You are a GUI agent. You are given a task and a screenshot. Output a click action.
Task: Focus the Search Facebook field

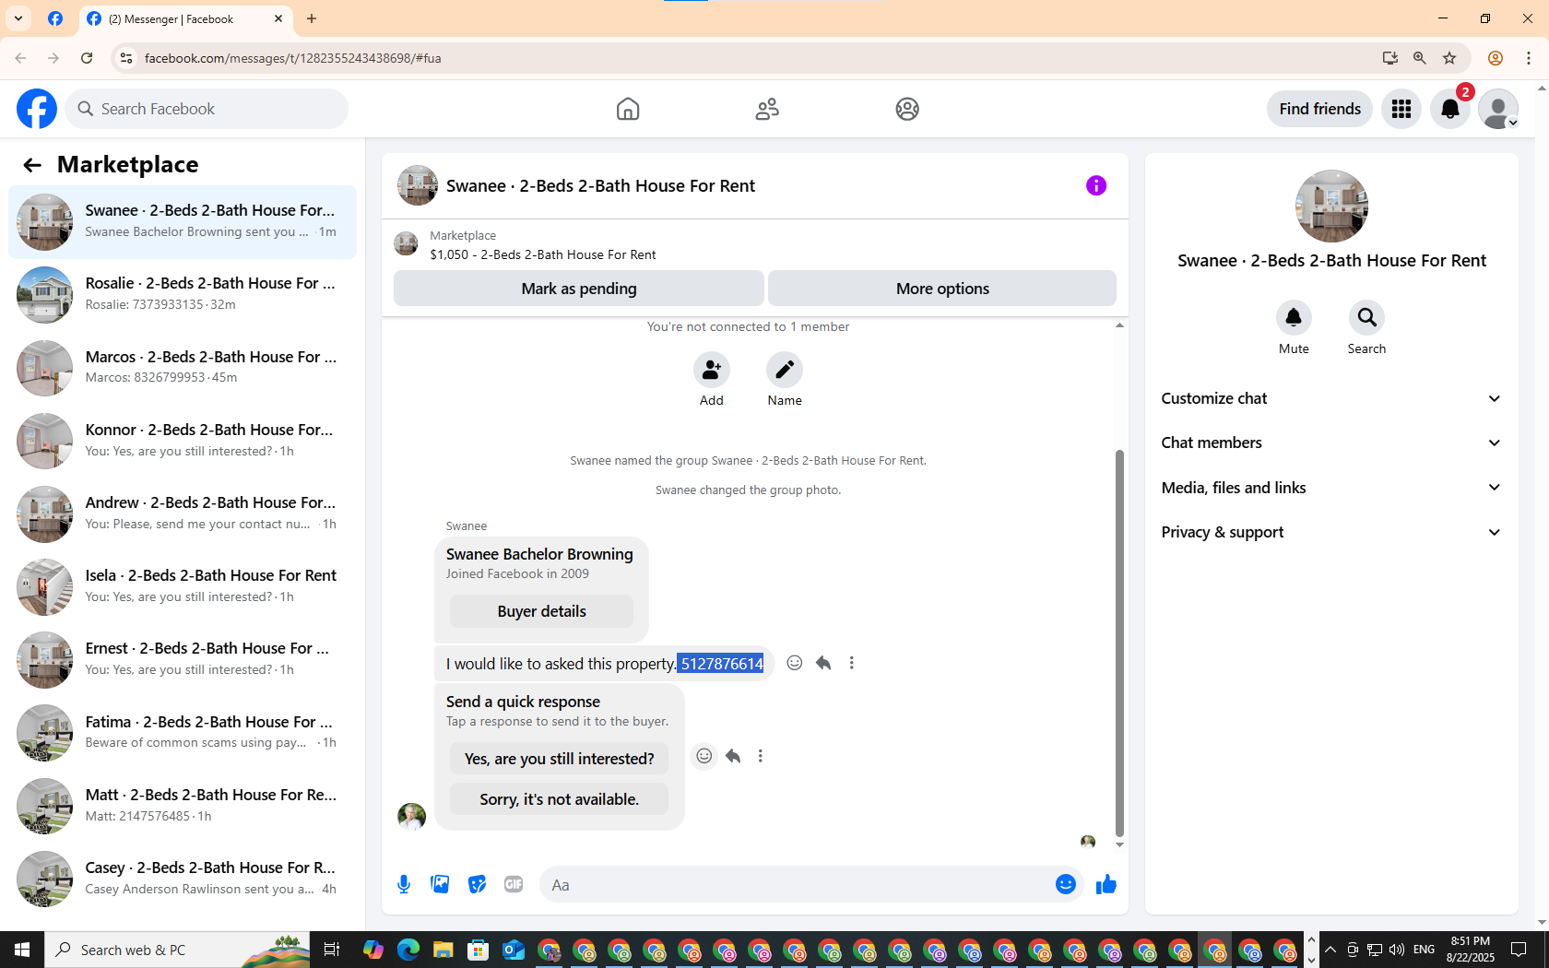tap(207, 109)
